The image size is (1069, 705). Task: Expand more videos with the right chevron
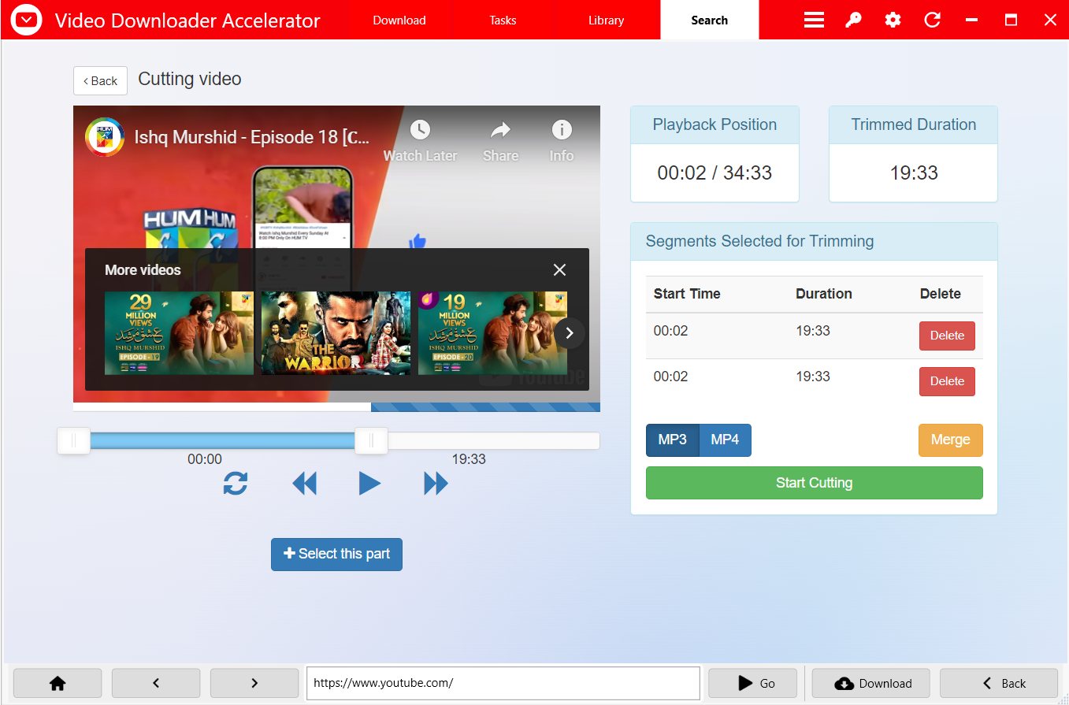(569, 333)
